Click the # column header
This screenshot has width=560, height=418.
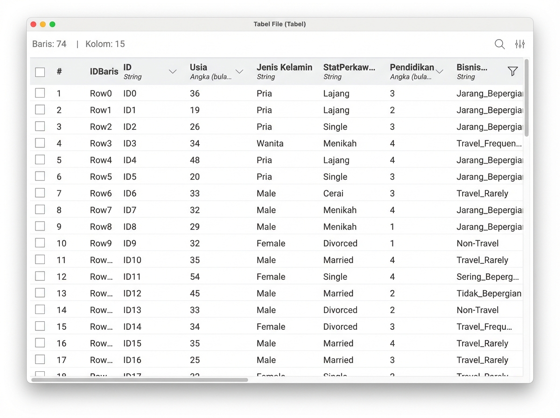point(59,72)
